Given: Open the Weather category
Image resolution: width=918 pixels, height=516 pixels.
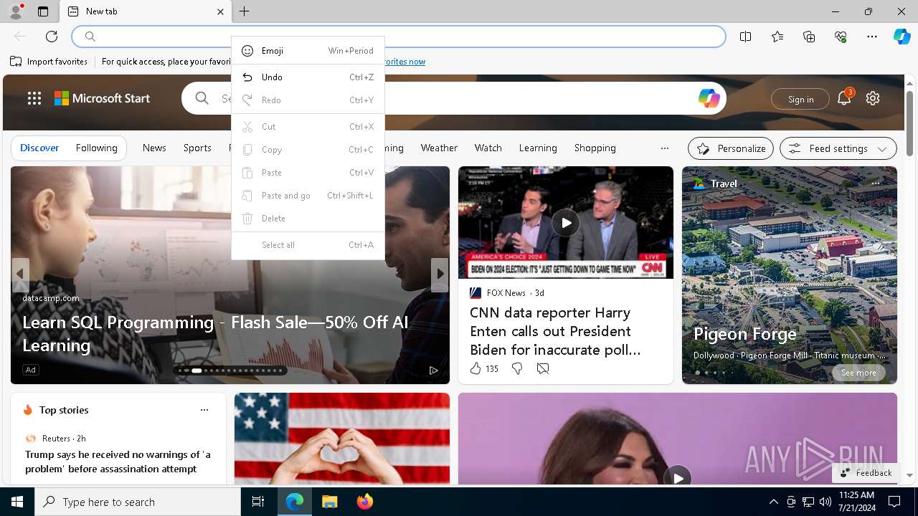Looking at the screenshot, I should point(439,148).
